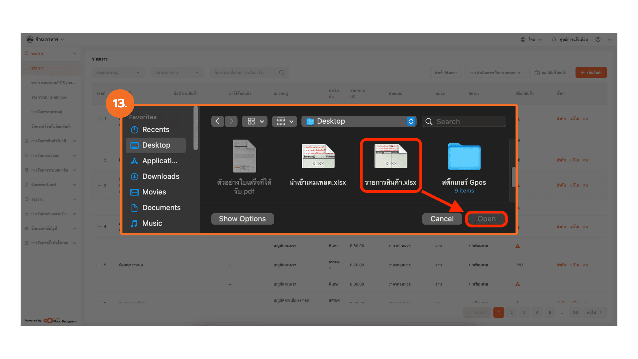The width and height of the screenshot is (638, 359).
Task: Click the forward navigation arrow in file dialog
Action: pyautogui.click(x=231, y=121)
